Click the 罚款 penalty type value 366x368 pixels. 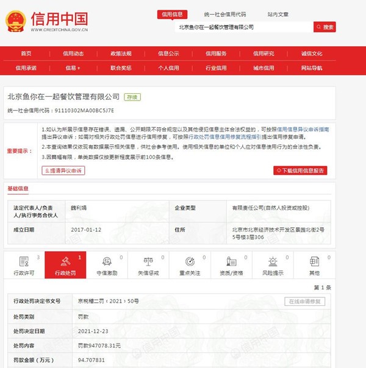(x=83, y=317)
